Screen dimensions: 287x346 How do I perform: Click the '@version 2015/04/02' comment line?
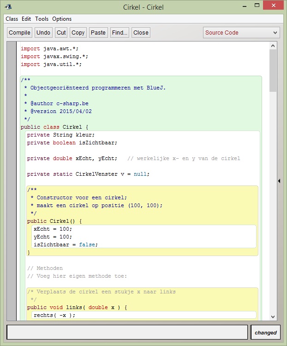coord(58,111)
